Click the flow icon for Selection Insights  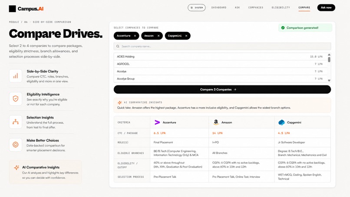pos(15,122)
